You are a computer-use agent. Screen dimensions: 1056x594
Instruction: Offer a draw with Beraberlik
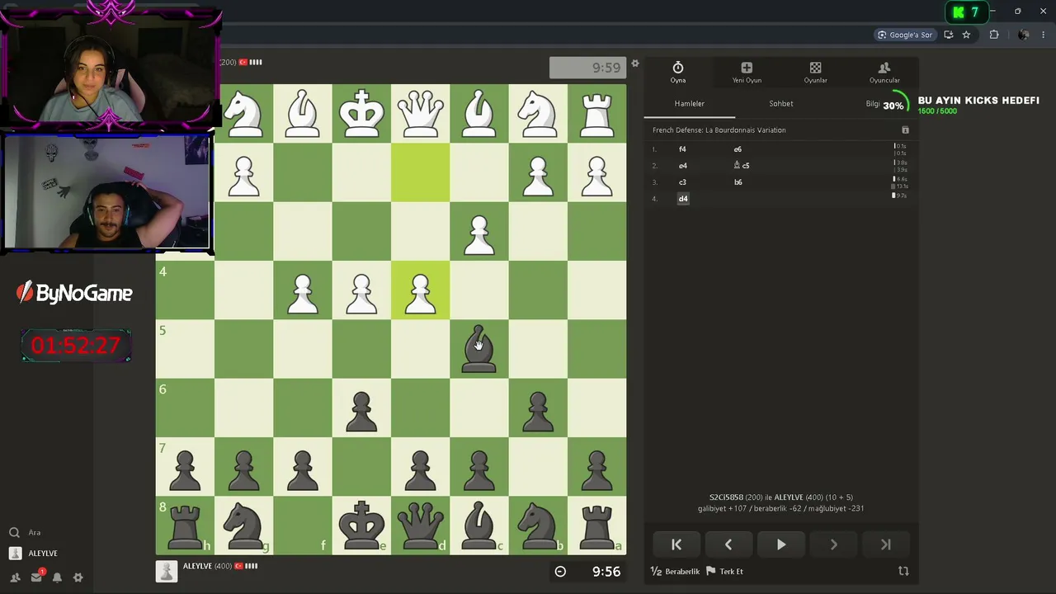[676, 571]
